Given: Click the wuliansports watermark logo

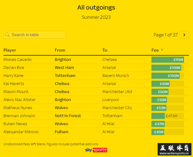Looking at the screenshot, I should [174, 149].
